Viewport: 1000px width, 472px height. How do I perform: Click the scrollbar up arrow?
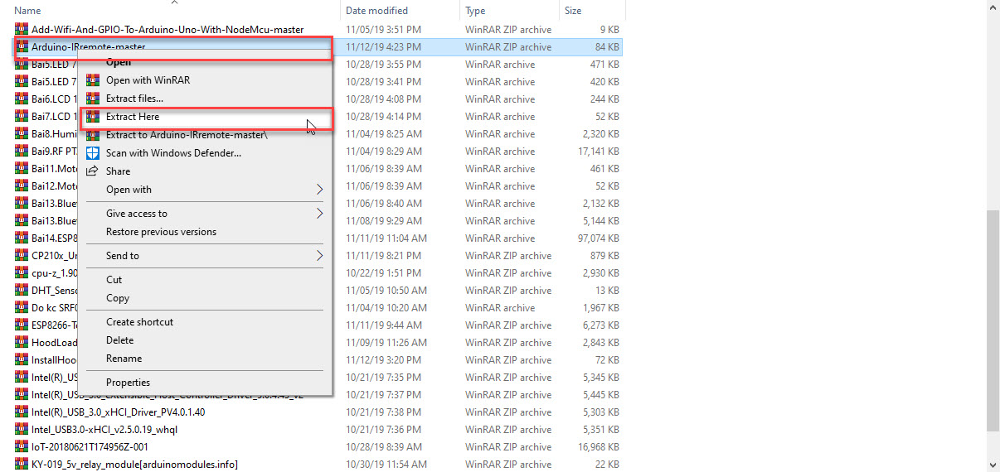[993, 7]
